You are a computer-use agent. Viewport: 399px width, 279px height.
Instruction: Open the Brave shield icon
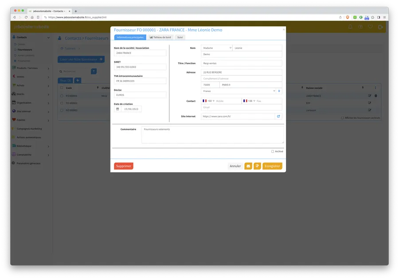pyautogui.click(x=347, y=17)
